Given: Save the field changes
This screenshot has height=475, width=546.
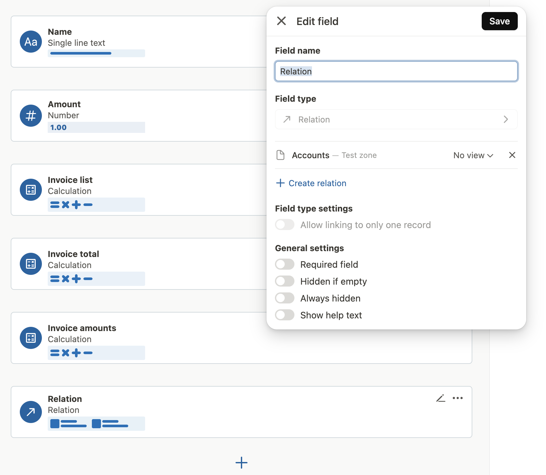Looking at the screenshot, I should tap(499, 21).
